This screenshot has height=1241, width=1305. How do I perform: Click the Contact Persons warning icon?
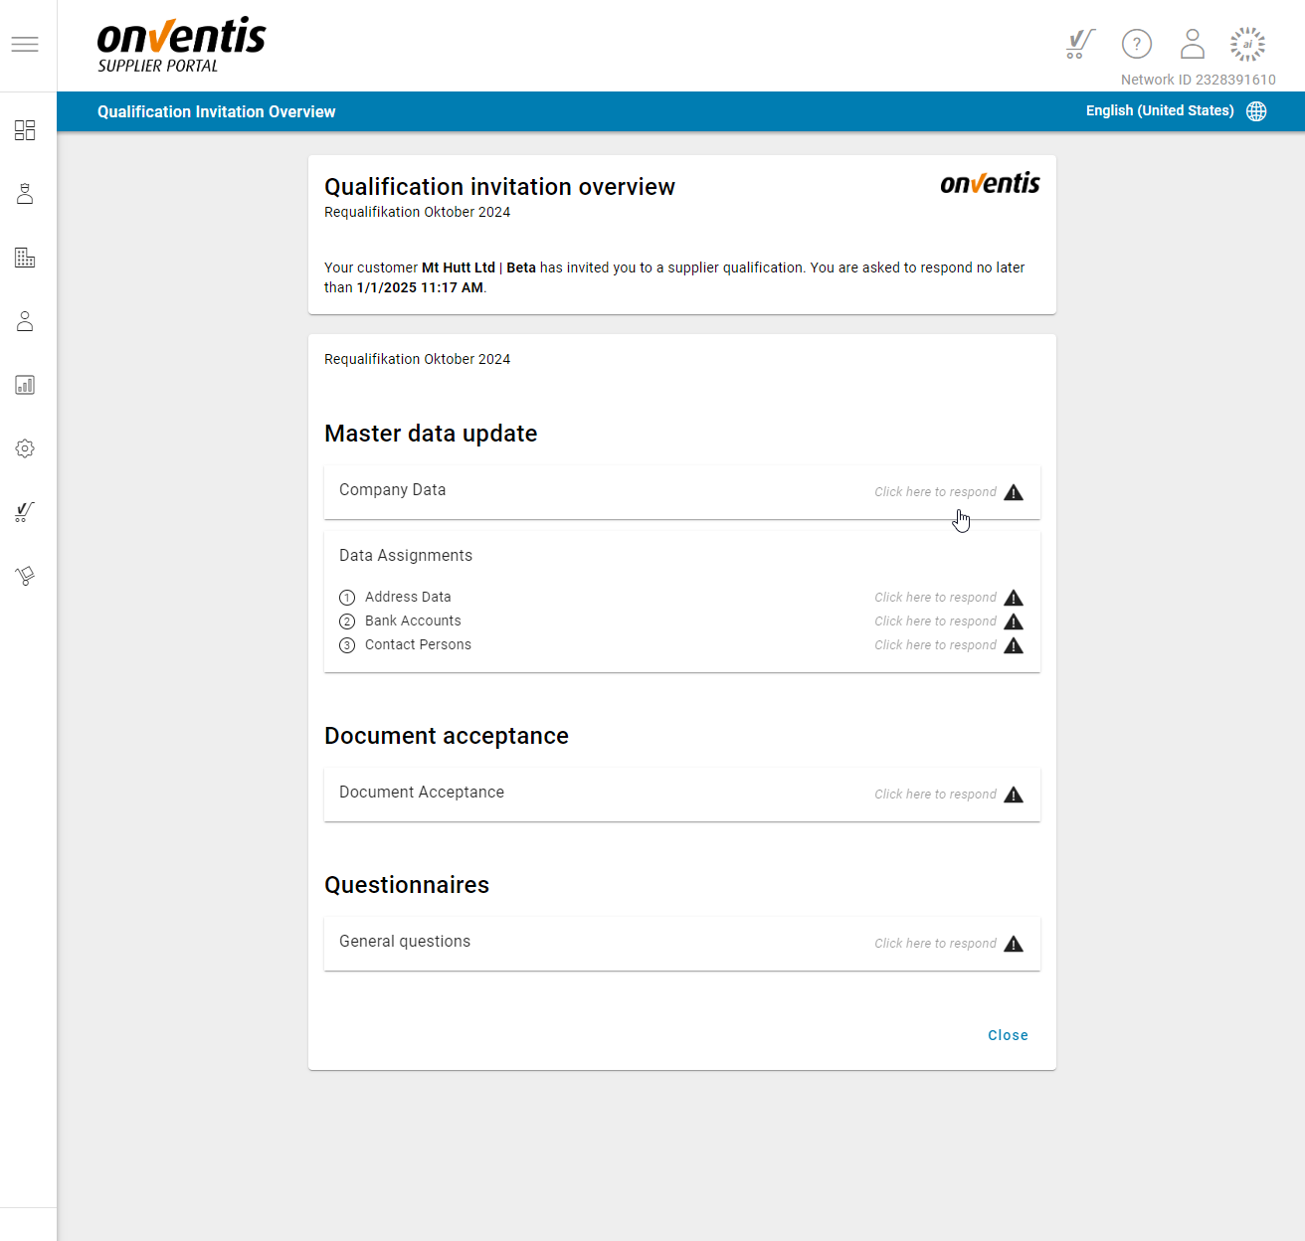pyautogui.click(x=1014, y=645)
